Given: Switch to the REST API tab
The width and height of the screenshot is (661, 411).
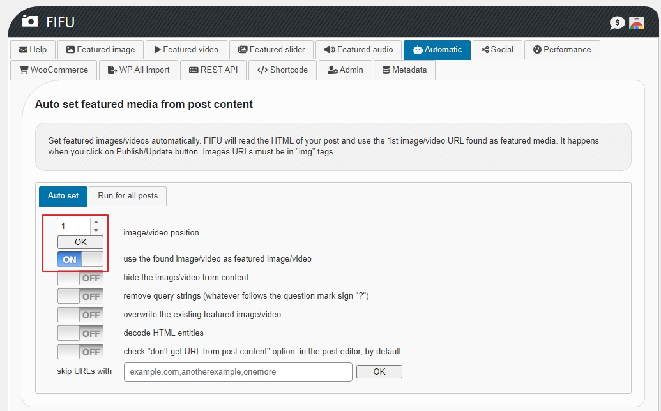Looking at the screenshot, I should tap(213, 70).
